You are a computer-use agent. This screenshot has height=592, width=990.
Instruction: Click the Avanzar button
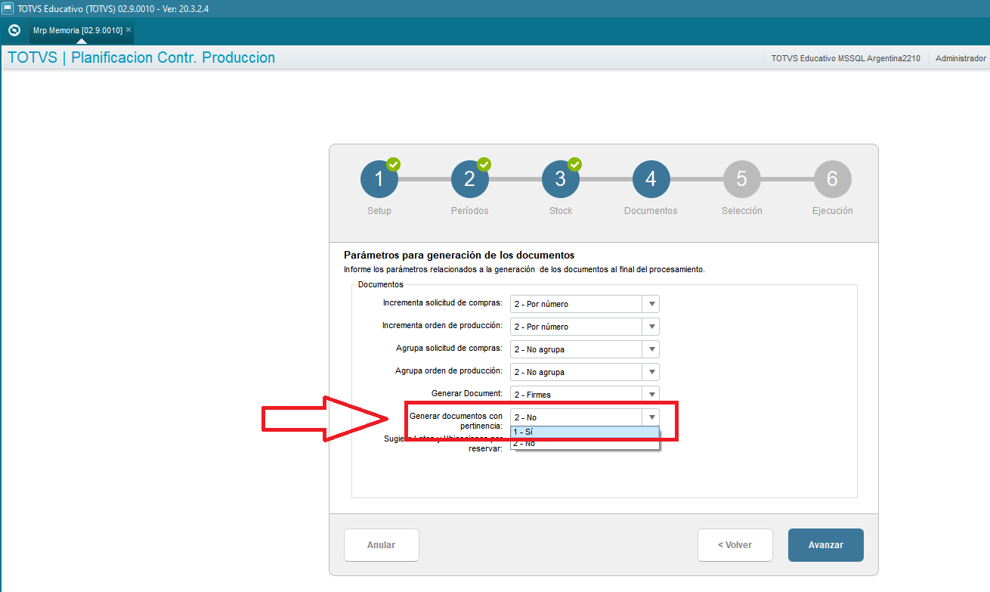(826, 545)
